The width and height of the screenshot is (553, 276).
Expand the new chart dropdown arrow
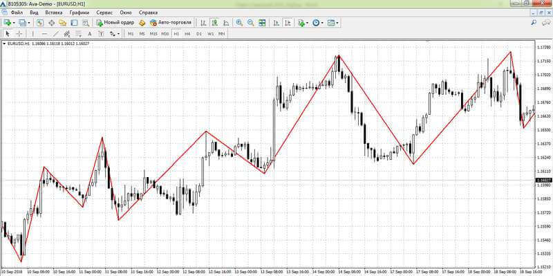tap(14, 23)
